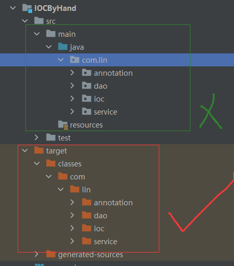Click the orange target folder icon
The image size is (234, 266).
point(39,150)
